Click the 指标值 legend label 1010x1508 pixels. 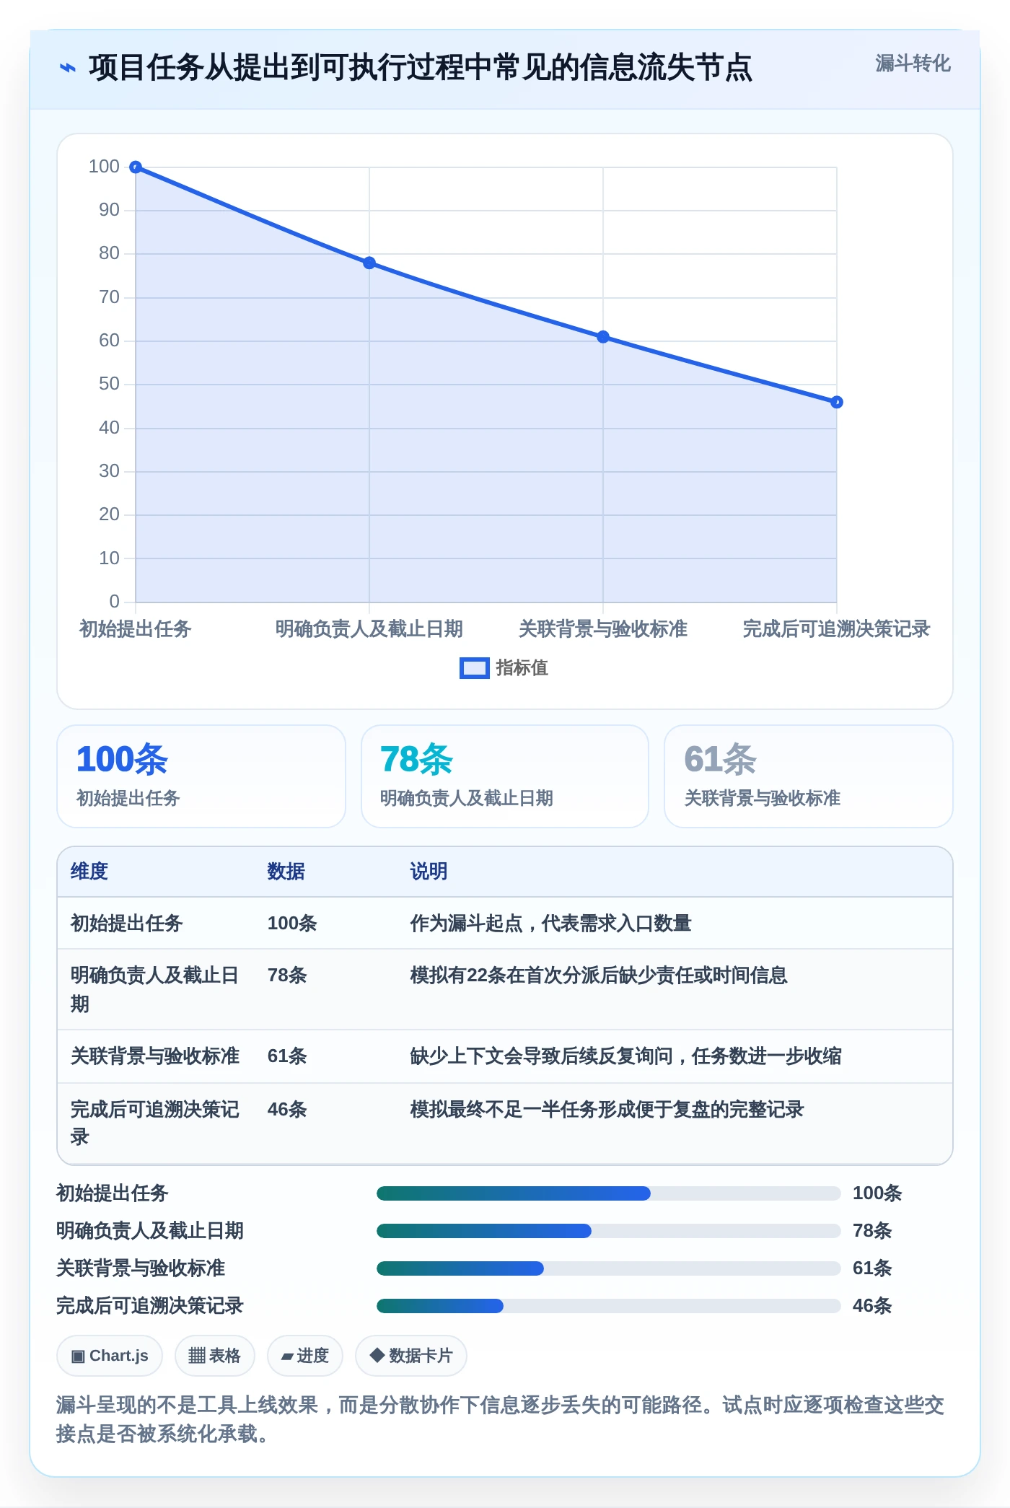pyautogui.click(x=522, y=668)
